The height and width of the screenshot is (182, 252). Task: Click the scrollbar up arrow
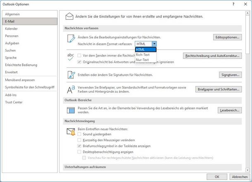(247, 13)
